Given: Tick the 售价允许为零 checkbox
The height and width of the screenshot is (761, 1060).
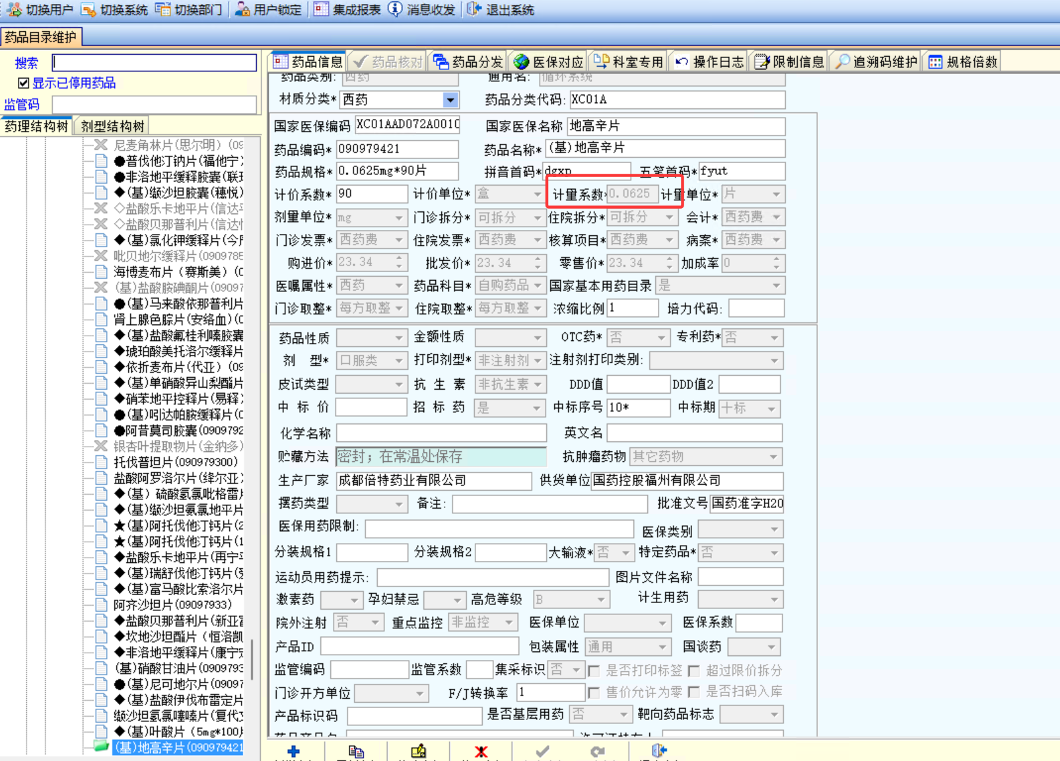Looking at the screenshot, I should (x=594, y=692).
